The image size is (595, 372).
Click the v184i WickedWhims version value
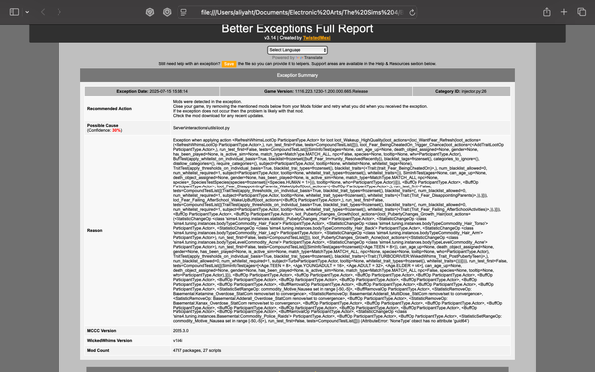coord(178,341)
